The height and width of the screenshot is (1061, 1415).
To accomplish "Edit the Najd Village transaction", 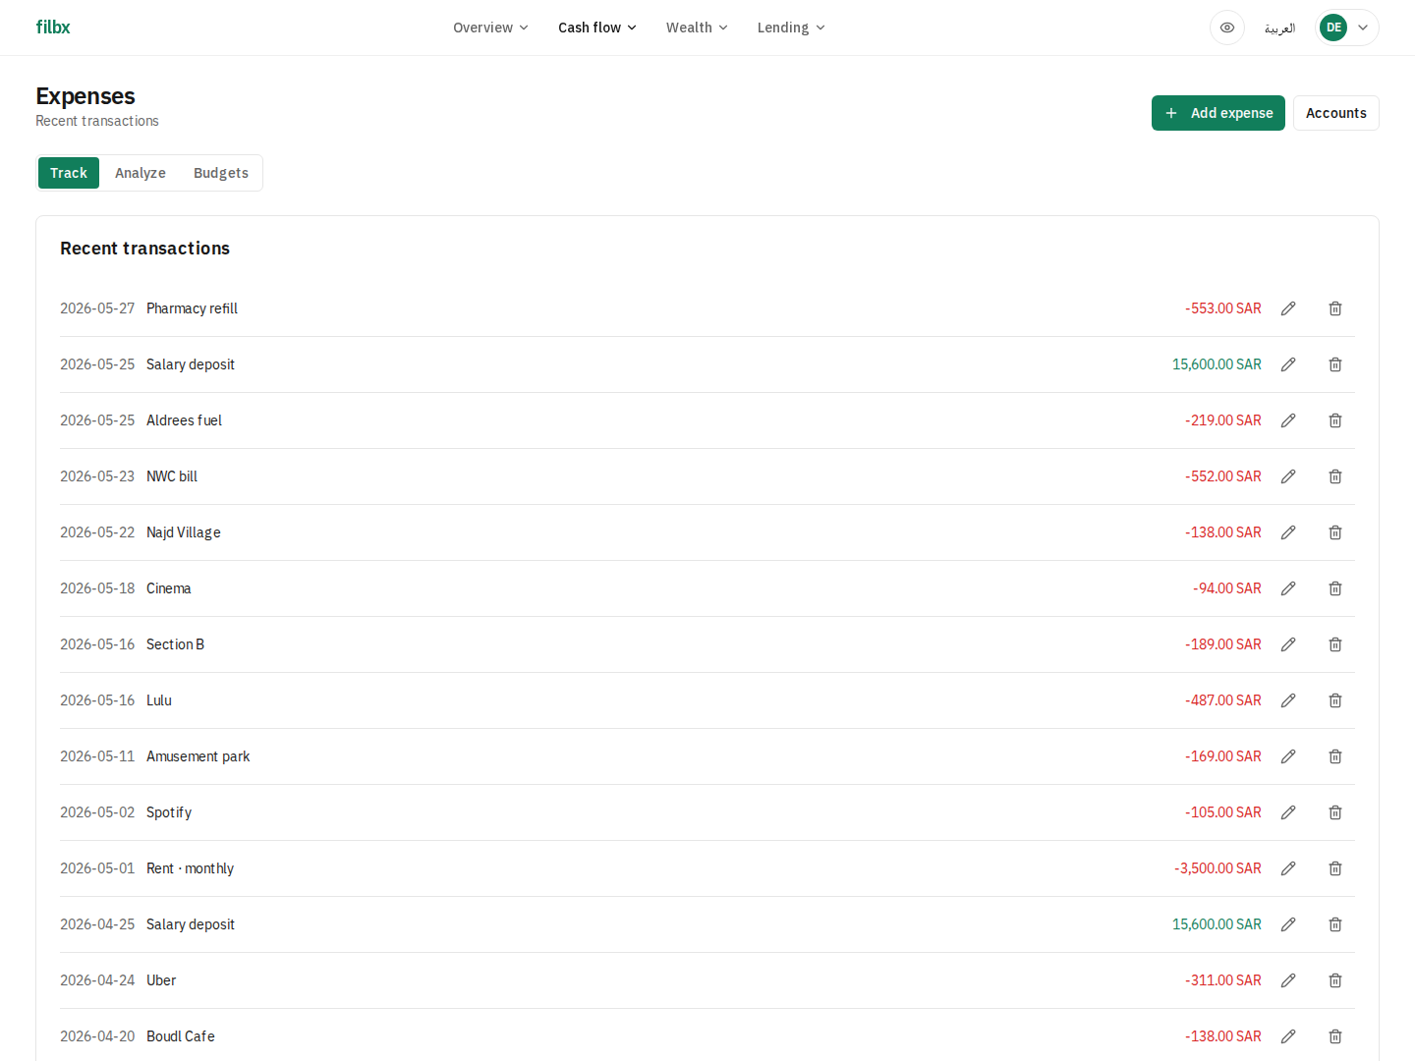I will click(1288, 532).
